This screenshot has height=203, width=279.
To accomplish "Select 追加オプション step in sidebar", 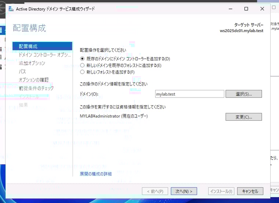I will coord(32,63).
